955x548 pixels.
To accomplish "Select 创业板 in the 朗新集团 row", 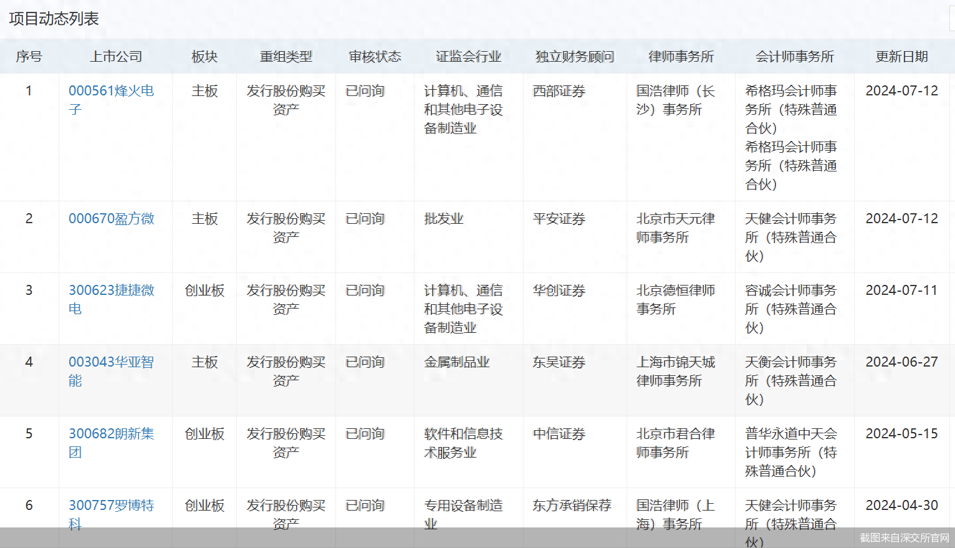I will tap(204, 434).
